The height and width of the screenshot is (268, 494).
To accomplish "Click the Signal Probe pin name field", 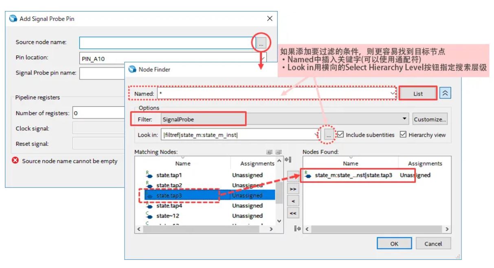I will coord(102,73).
